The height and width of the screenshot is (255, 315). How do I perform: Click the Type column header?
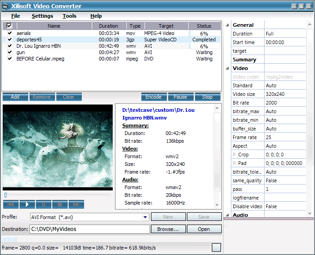(x=135, y=26)
